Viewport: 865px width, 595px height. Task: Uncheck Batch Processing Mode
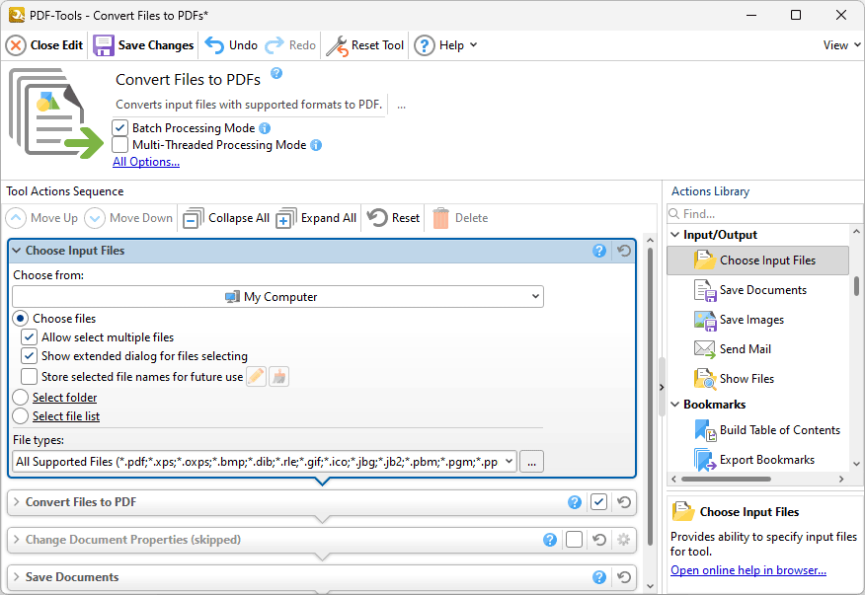coord(119,128)
